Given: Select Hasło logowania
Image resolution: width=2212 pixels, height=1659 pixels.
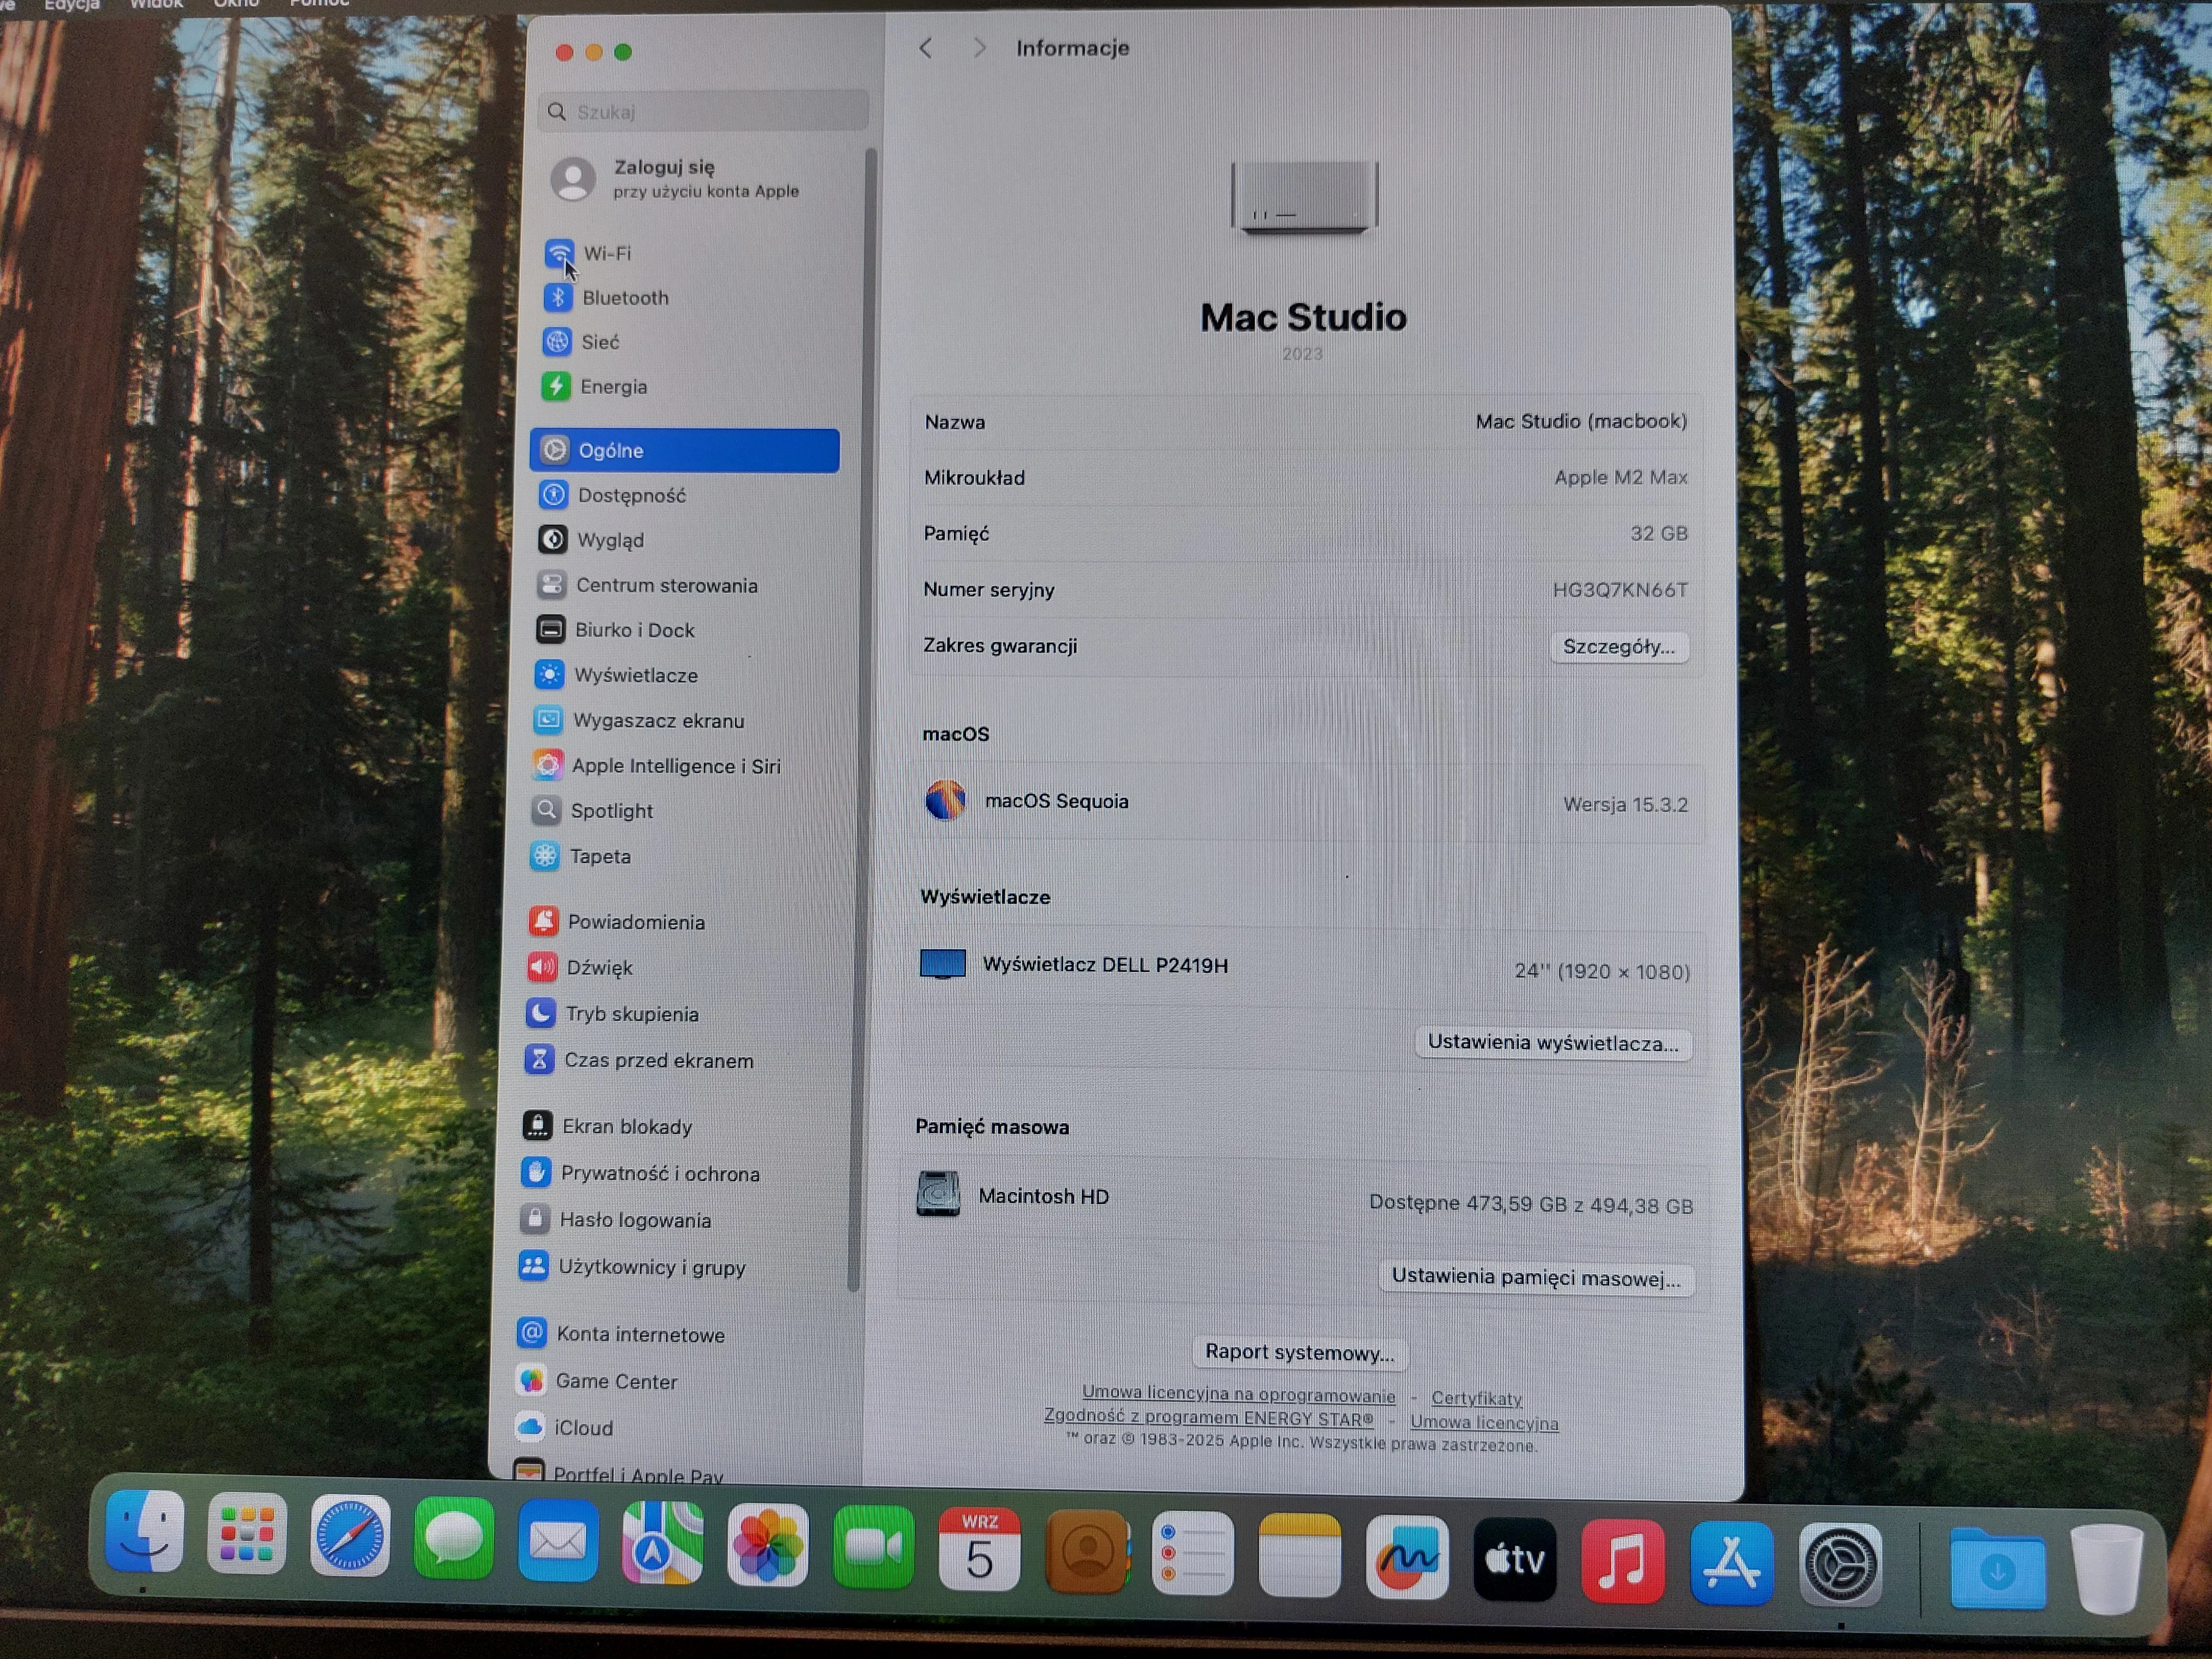Looking at the screenshot, I should (617, 1220).
